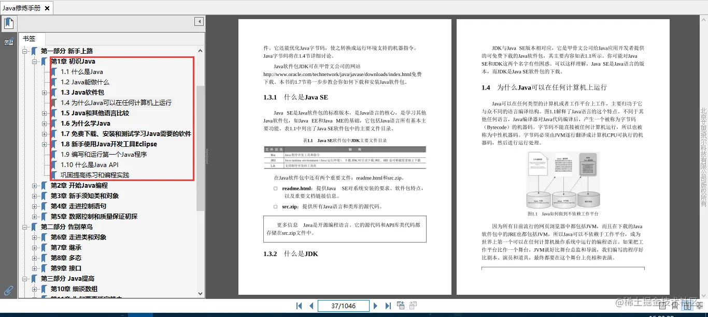Collapse the 第1章 初识Java bookmark

[x=34, y=61]
